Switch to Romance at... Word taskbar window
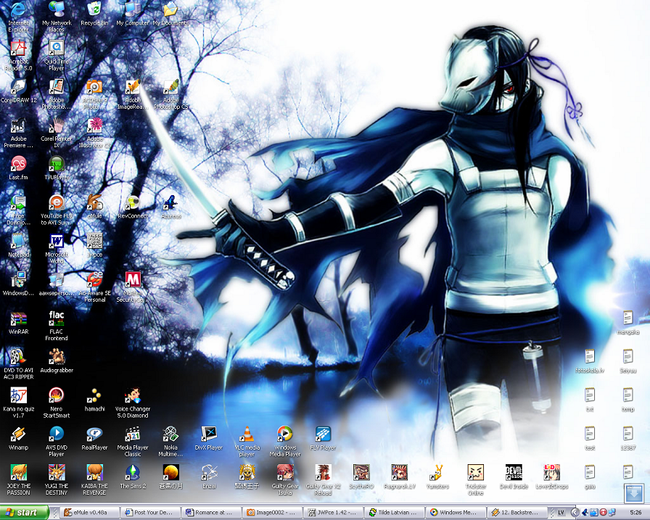 (x=212, y=513)
